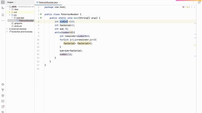Click 'factorial*i' expression on line 11
The height and width of the screenshot is (113, 202).
click(x=84, y=43)
